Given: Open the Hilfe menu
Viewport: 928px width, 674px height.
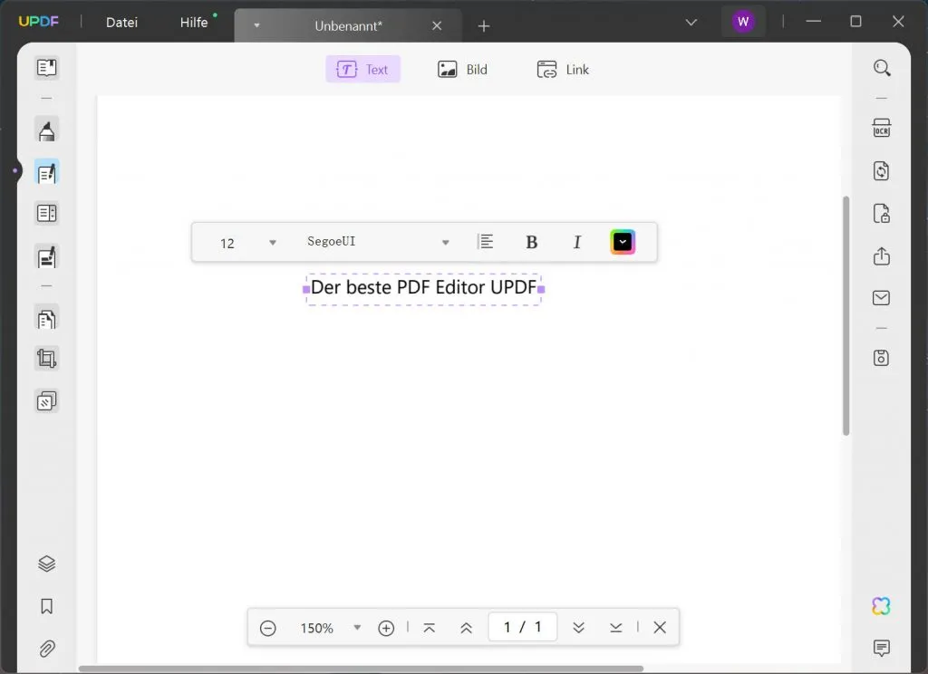Looking at the screenshot, I should 194,23.
